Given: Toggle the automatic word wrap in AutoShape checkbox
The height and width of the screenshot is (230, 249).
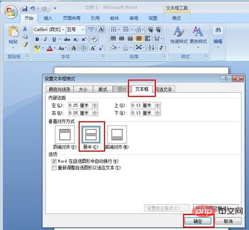Looking at the screenshot, I should (x=54, y=161).
